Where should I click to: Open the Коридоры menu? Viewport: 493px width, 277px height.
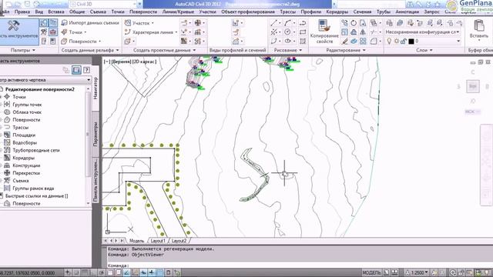pyautogui.click(x=337, y=12)
